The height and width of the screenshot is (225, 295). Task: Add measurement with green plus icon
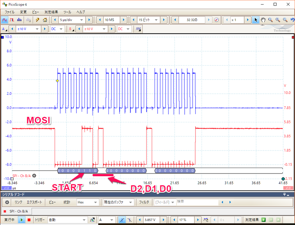tap(263, 220)
